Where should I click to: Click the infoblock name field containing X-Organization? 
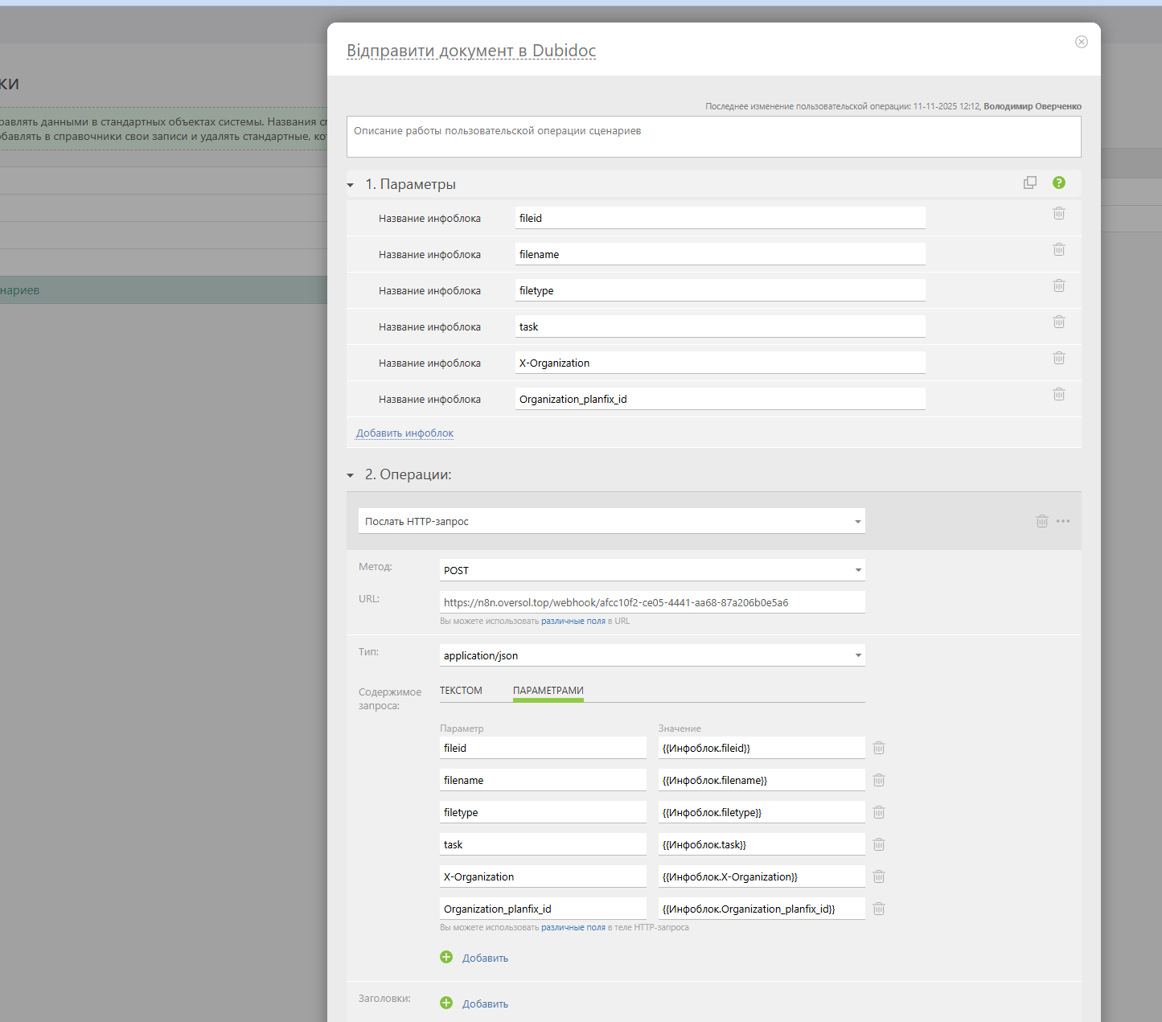tap(721, 363)
